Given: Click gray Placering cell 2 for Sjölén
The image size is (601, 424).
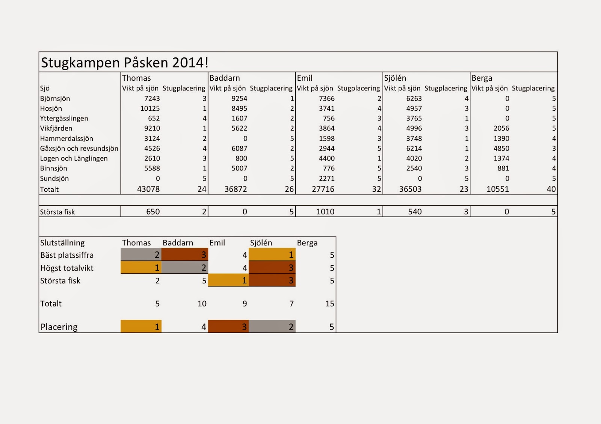Looking at the screenshot, I should click(x=272, y=326).
